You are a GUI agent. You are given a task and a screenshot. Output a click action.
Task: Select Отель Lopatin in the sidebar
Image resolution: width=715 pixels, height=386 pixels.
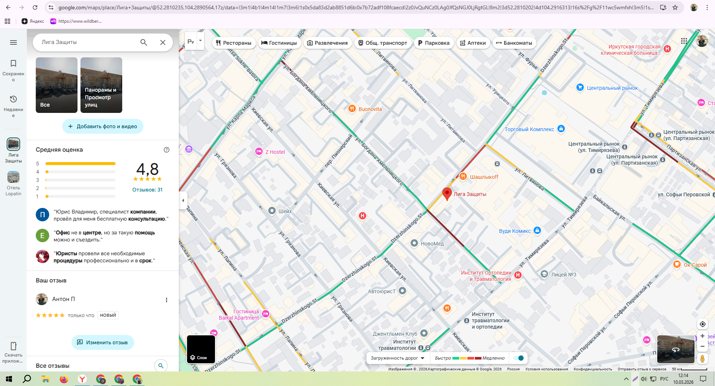click(13, 183)
